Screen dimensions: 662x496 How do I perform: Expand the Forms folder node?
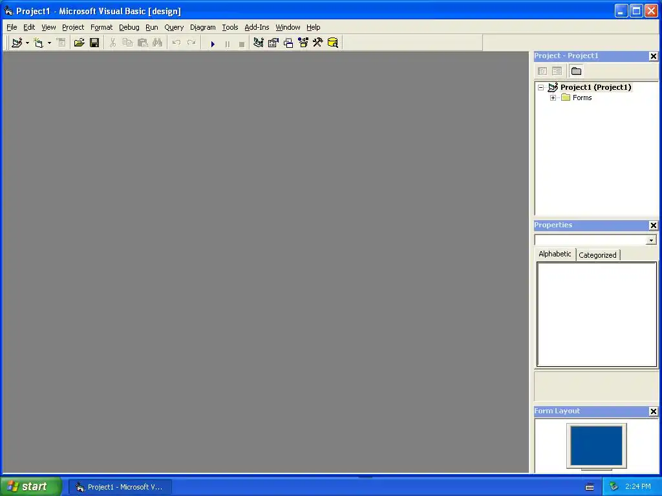(x=553, y=98)
